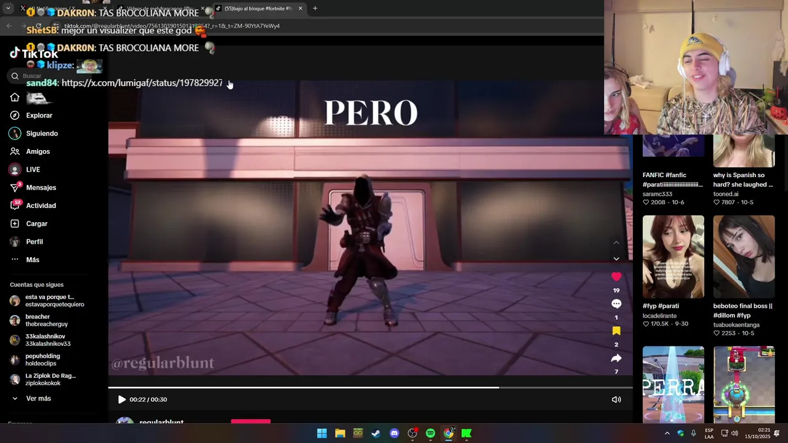Expand Ver más followed accounts
This screenshot has width=788, height=443.
(x=31, y=399)
